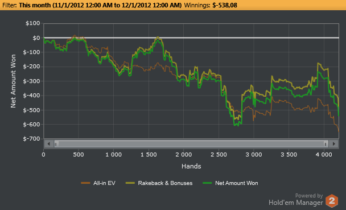Click the Hold'em Manager 2 logo icon
This screenshot has height=210, width=346.
[x=332, y=201]
